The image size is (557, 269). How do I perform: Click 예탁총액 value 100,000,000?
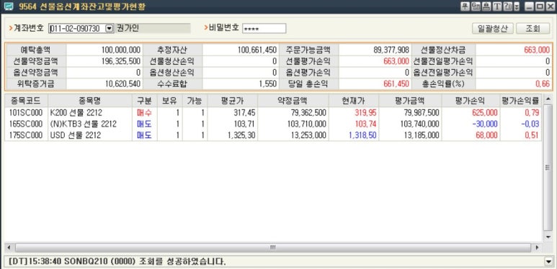(121, 50)
